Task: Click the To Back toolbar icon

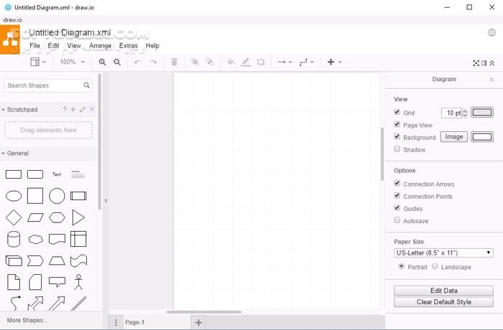Action: (210, 62)
